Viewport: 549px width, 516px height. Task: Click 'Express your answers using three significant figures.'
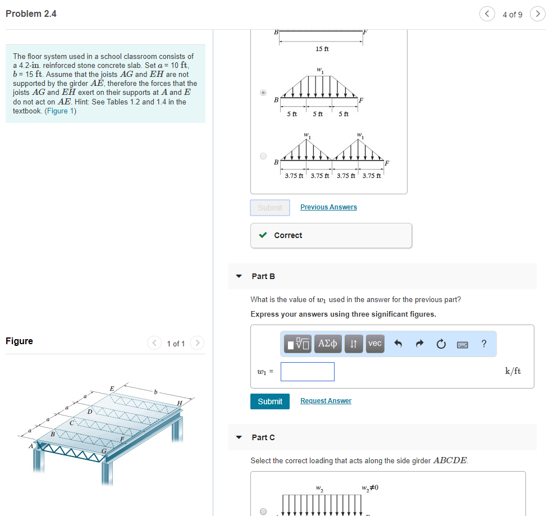pyautogui.click(x=343, y=314)
